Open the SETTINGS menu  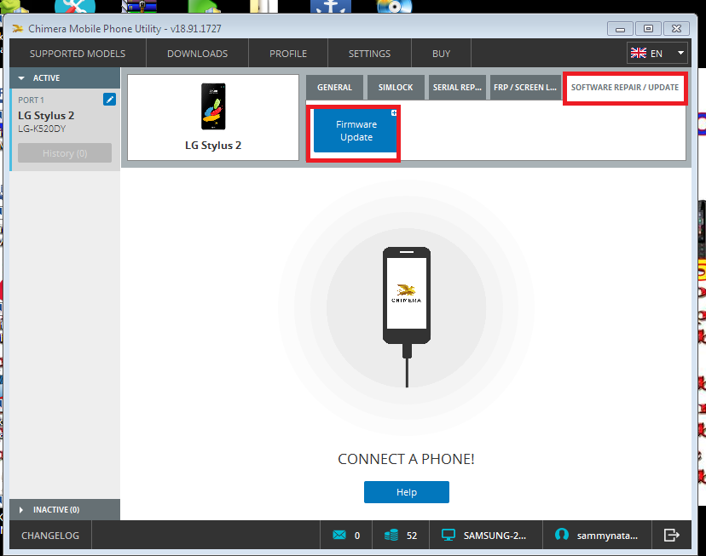[369, 54]
